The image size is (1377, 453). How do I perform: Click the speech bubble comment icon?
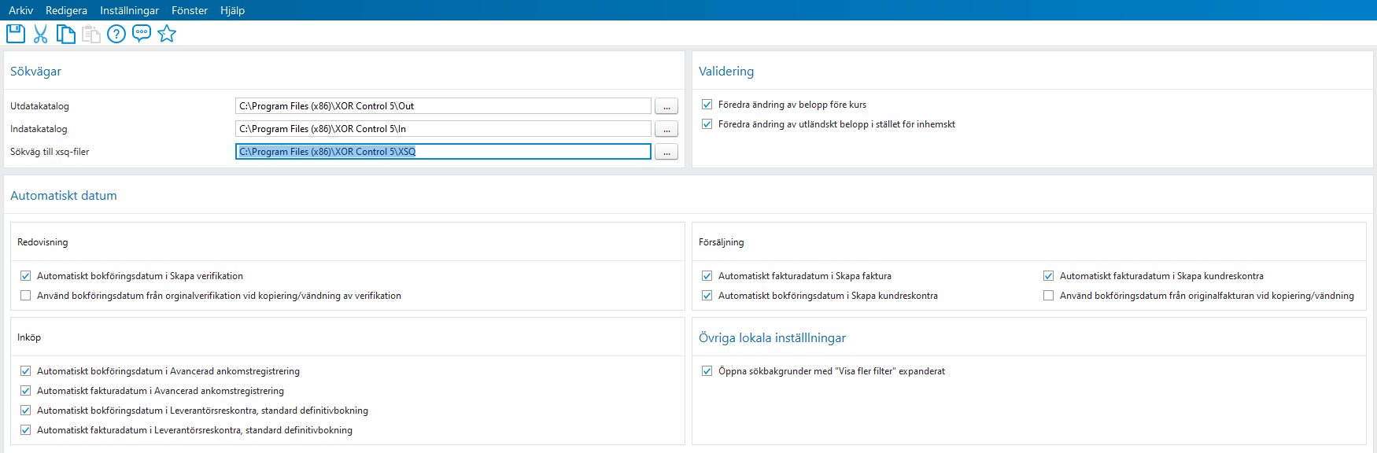point(142,34)
